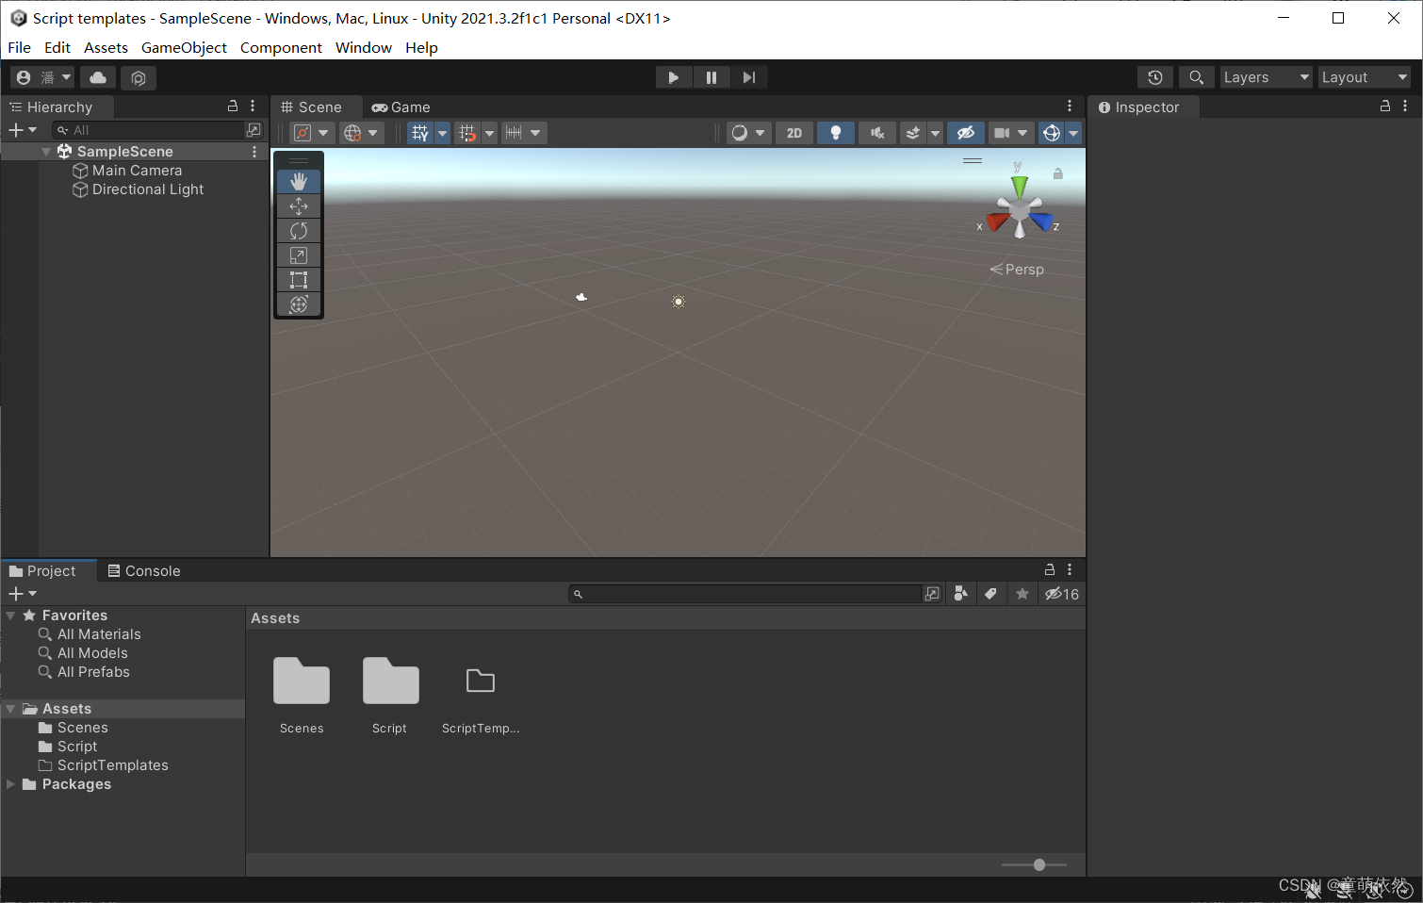Viewport: 1423px width, 903px height.
Task: Click the Pause button
Action: click(711, 77)
